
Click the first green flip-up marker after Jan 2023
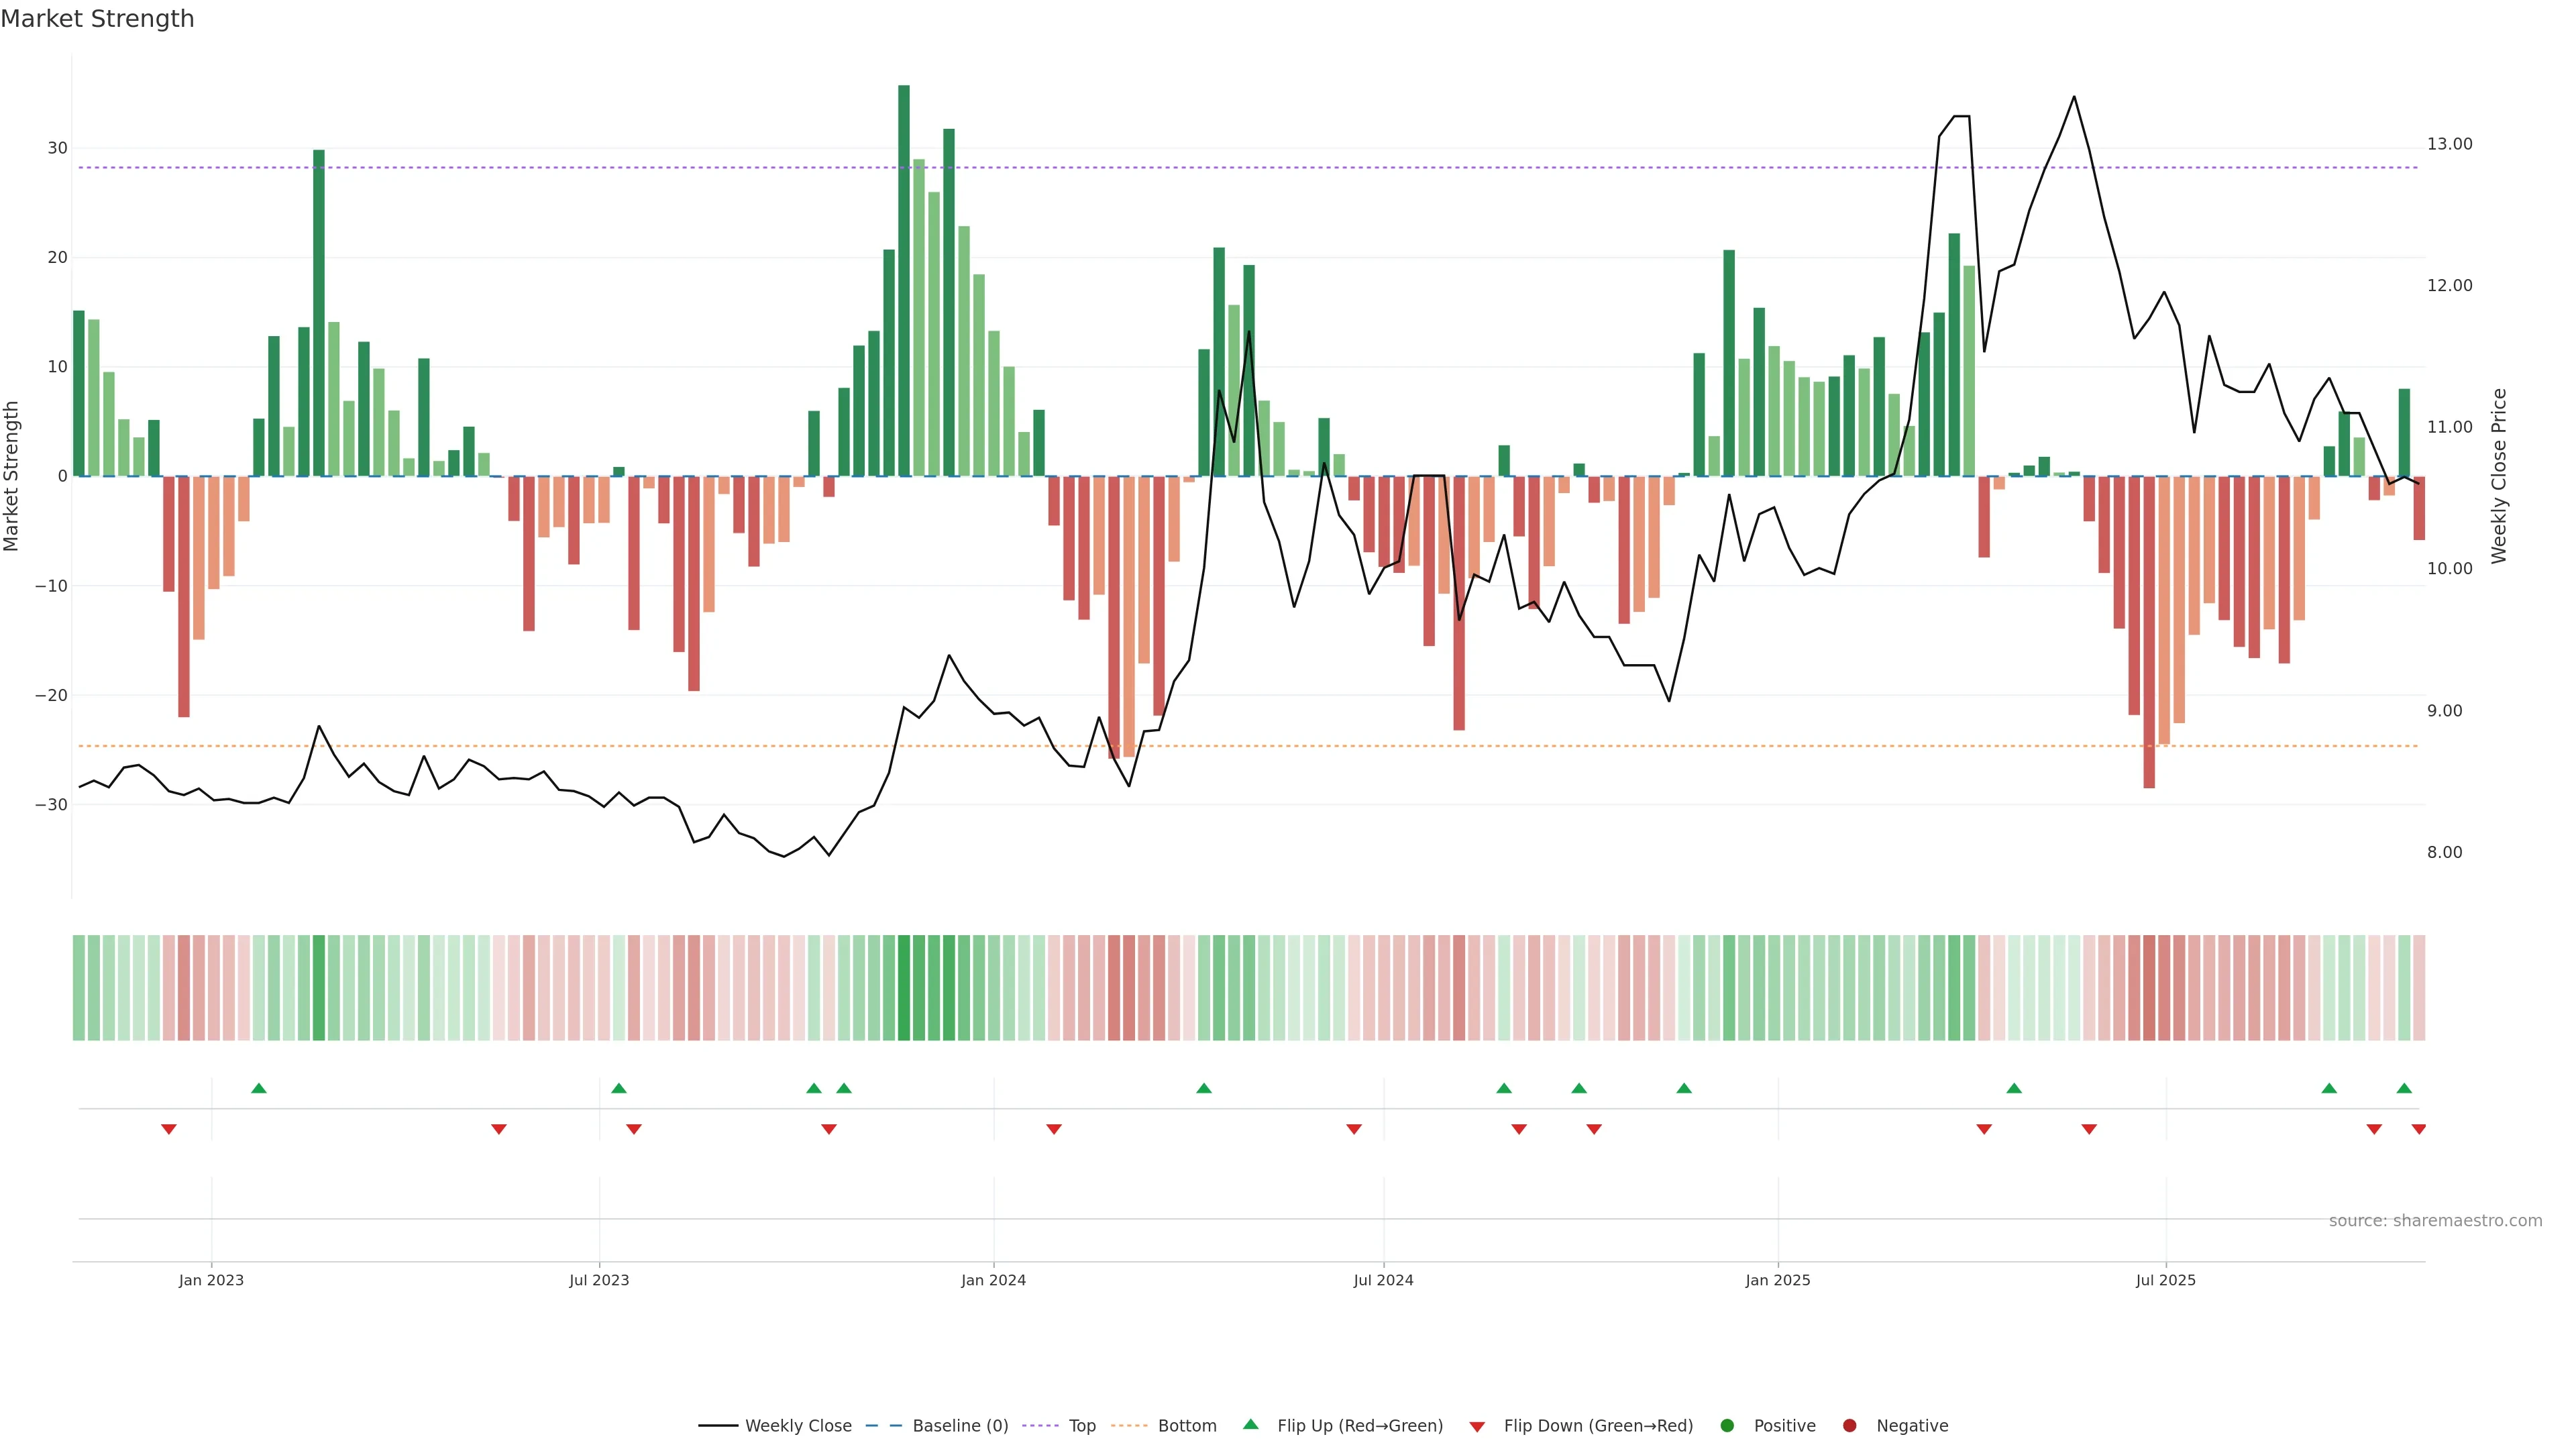point(259,1088)
